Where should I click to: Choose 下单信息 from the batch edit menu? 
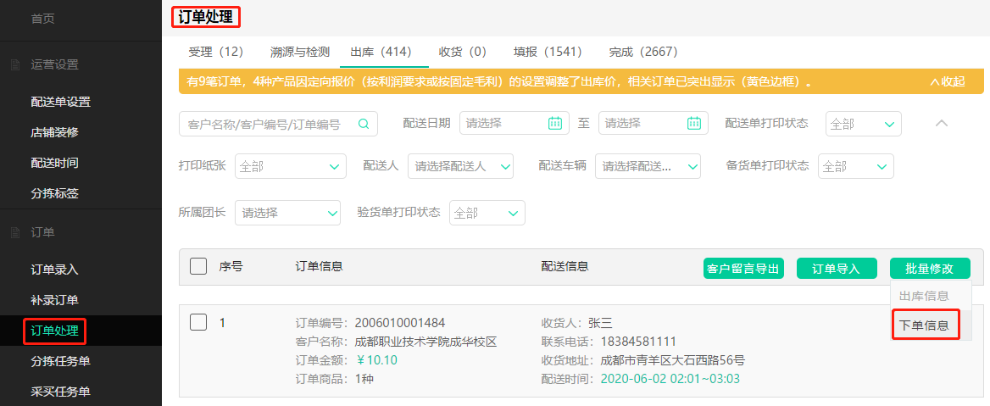924,325
